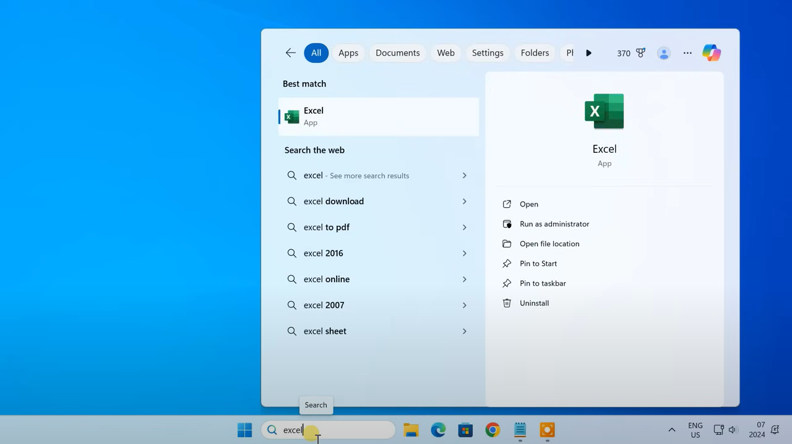Expand the 'excel 2016' suggestion chevron
The image size is (792, 444).
coord(465,254)
